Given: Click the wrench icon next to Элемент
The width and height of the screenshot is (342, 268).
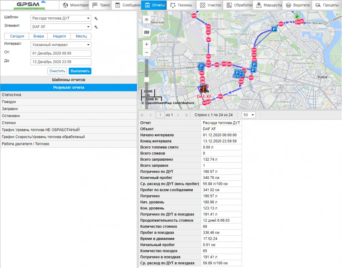Looking at the screenshot, I should point(96,27).
